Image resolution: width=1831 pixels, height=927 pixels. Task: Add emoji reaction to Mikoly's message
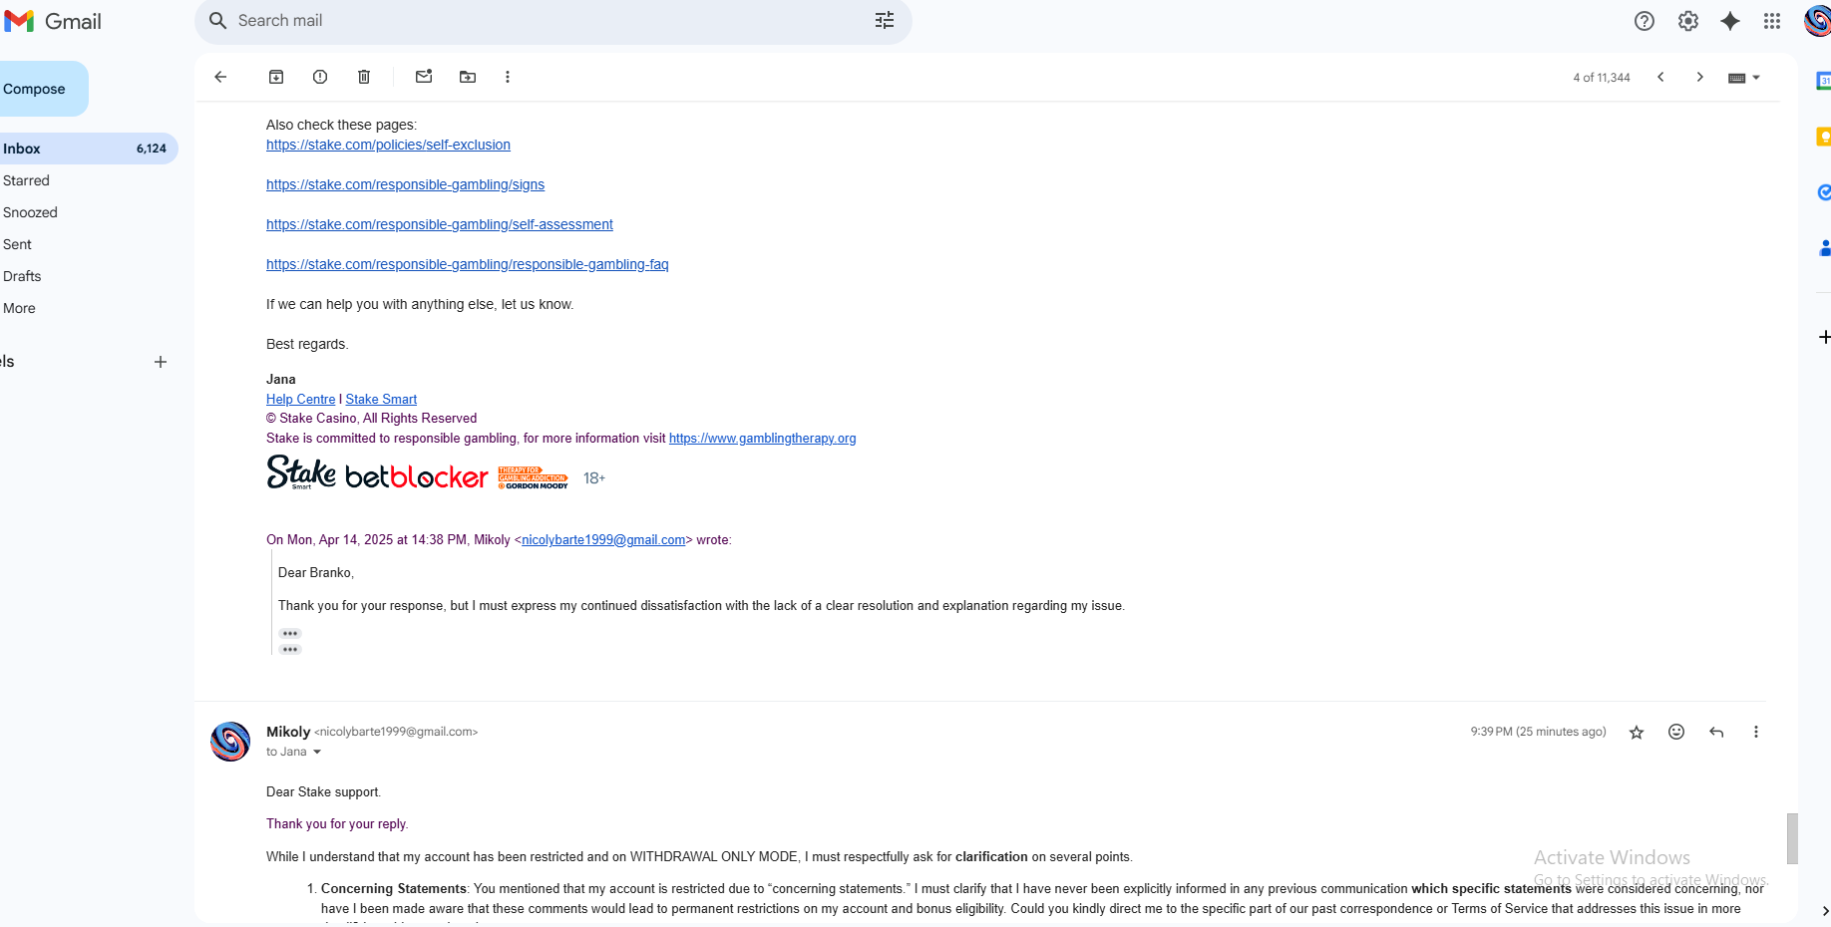point(1676,732)
